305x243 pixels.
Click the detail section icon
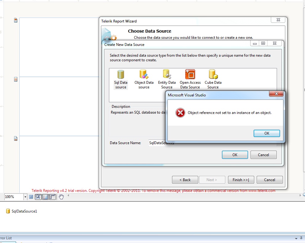[x=16, y=79]
